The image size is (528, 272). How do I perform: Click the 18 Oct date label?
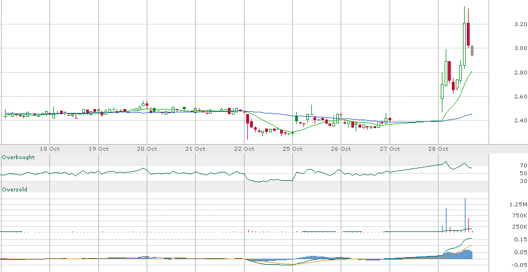(x=50, y=149)
